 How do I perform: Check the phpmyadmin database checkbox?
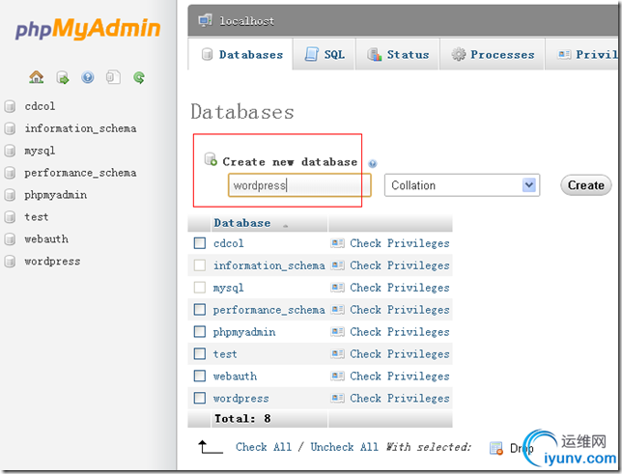pyautogui.click(x=200, y=331)
